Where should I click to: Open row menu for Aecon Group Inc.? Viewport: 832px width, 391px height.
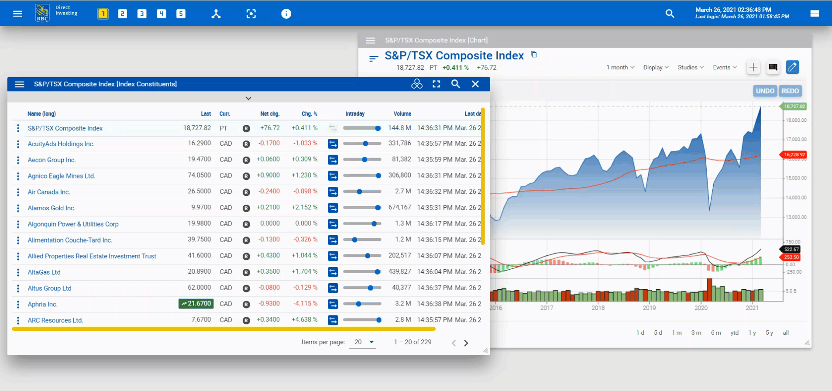(x=18, y=160)
